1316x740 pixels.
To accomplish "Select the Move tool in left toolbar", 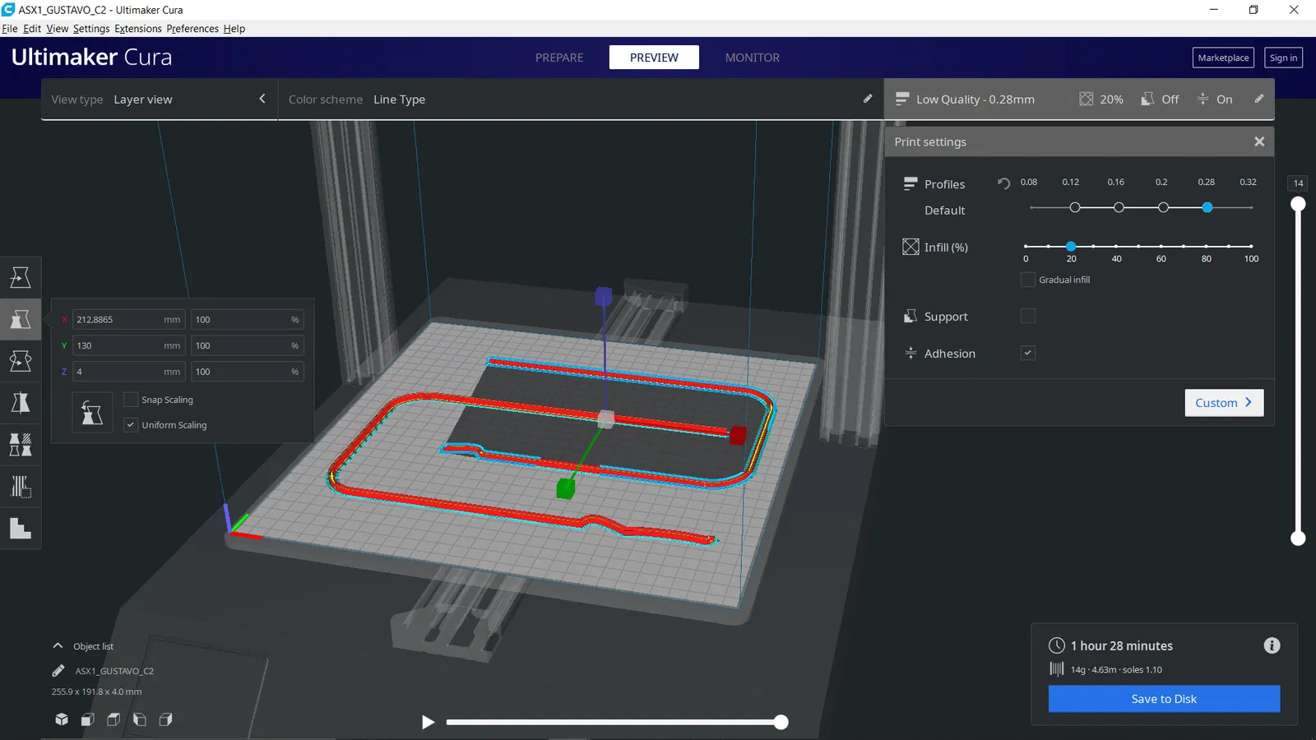I will coord(21,277).
